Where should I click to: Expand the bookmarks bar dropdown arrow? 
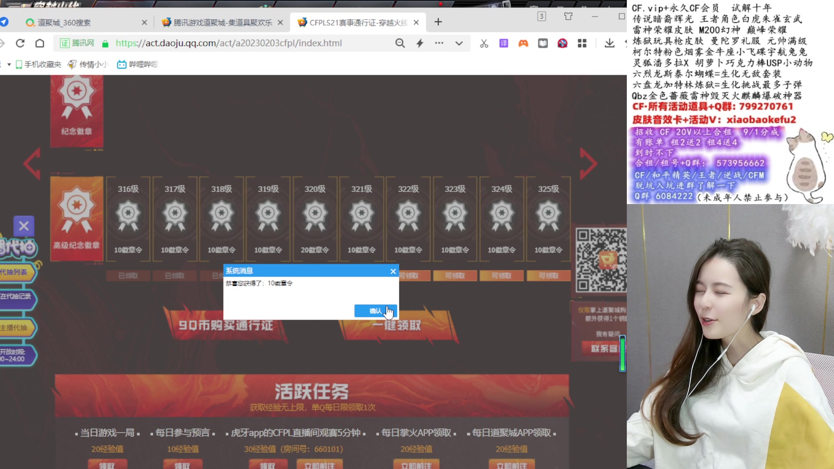(x=9, y=64)
